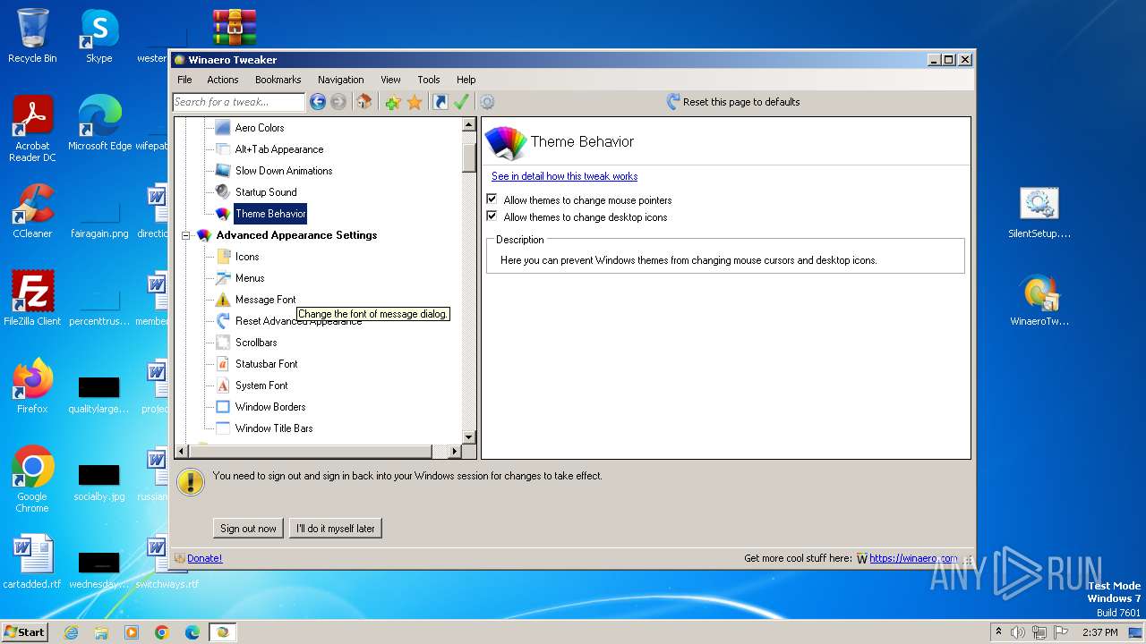Uncheck Allow themes to change desktop icons
The image size is (1146, 644).
(492, 216)
